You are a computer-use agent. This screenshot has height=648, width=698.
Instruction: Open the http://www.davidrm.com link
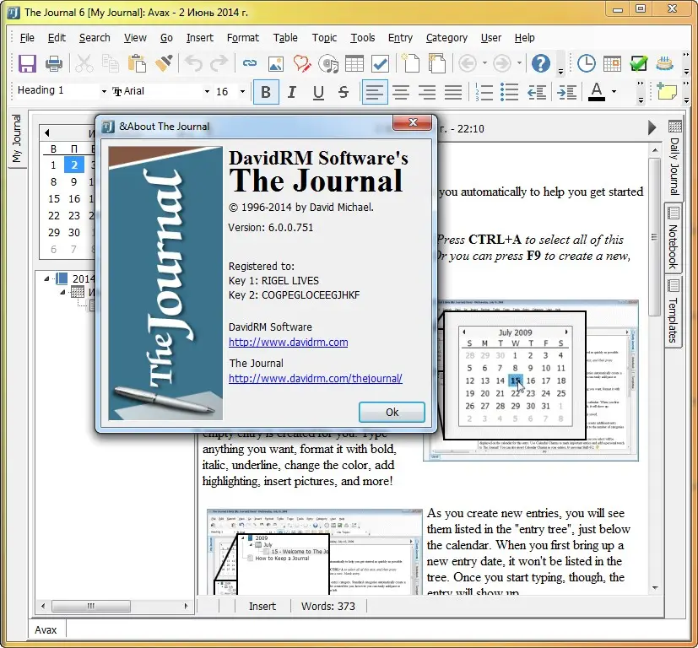coord(289,343)
